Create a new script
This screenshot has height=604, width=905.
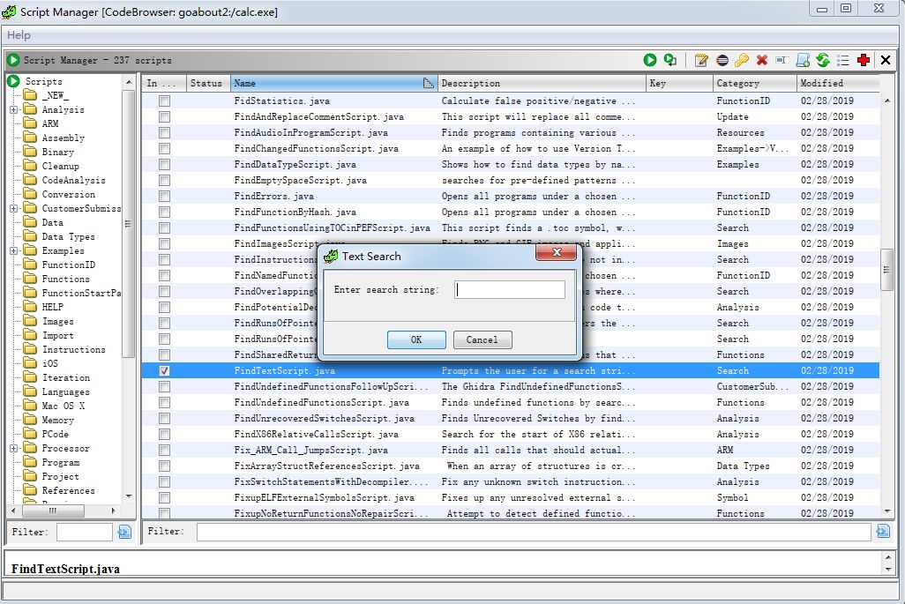coord(803,60)
